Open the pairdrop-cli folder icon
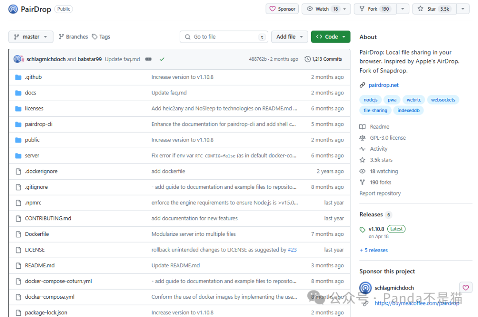Viewport: 478px width, 317px height. click(18, 124)
